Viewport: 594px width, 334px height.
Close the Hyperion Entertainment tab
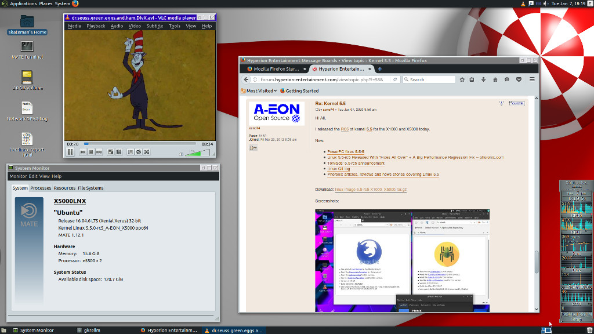pos(370,69)
